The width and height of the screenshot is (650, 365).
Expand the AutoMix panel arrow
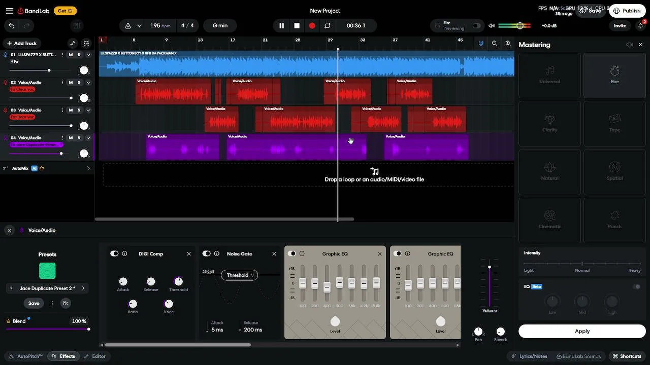coord(88,168)
